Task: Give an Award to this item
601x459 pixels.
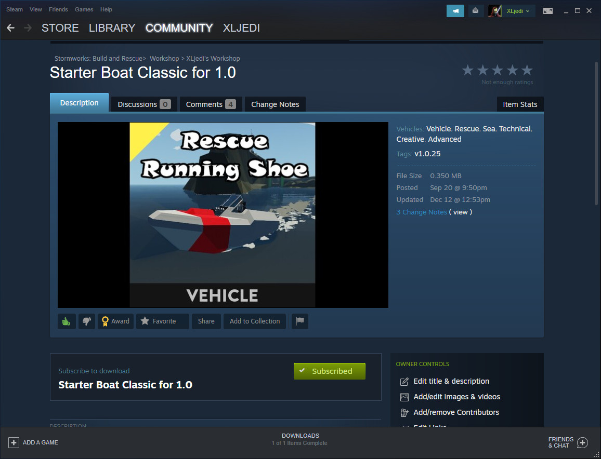Action: tap(115, 321)
